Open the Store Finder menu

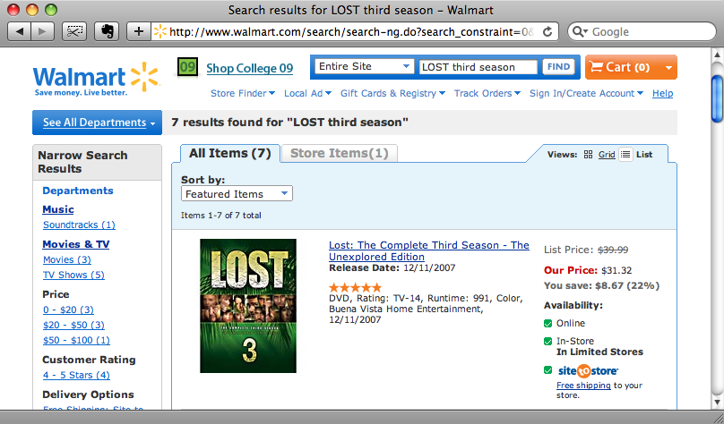click(243, 93)
